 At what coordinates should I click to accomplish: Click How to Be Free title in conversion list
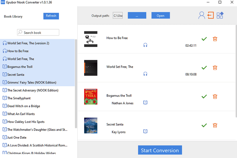[117, 38]
